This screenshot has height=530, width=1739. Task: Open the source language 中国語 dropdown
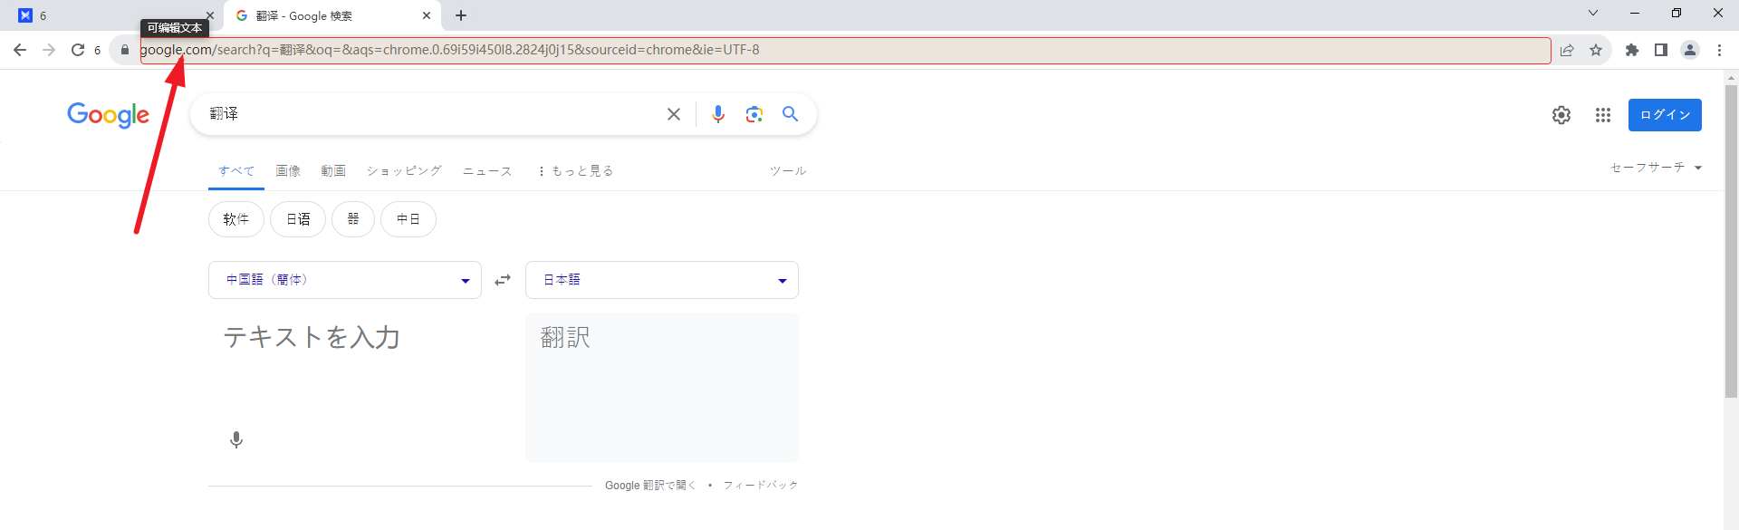345,280
